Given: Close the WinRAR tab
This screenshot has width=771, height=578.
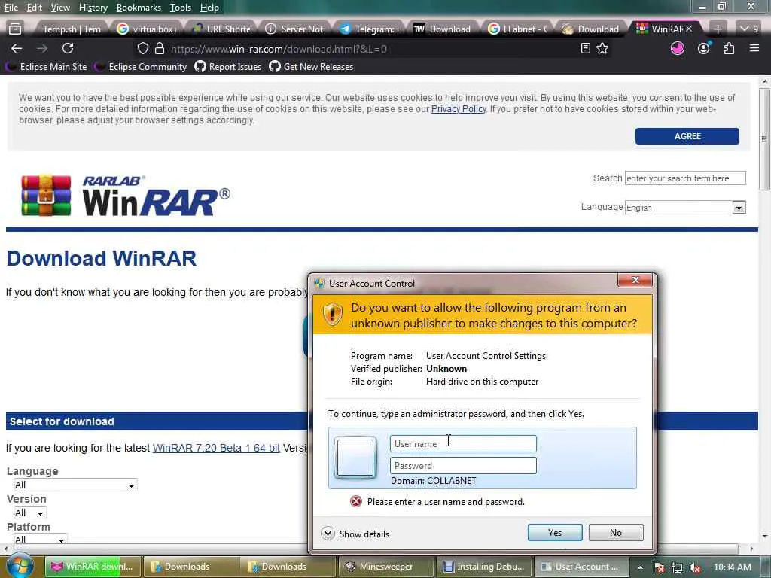Looking at the screenshot, I should pyautogui.click(x=689, y=29).
